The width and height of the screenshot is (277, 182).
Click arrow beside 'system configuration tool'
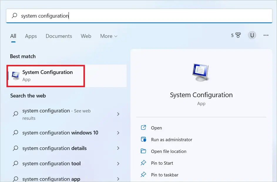tap(118, 164)
